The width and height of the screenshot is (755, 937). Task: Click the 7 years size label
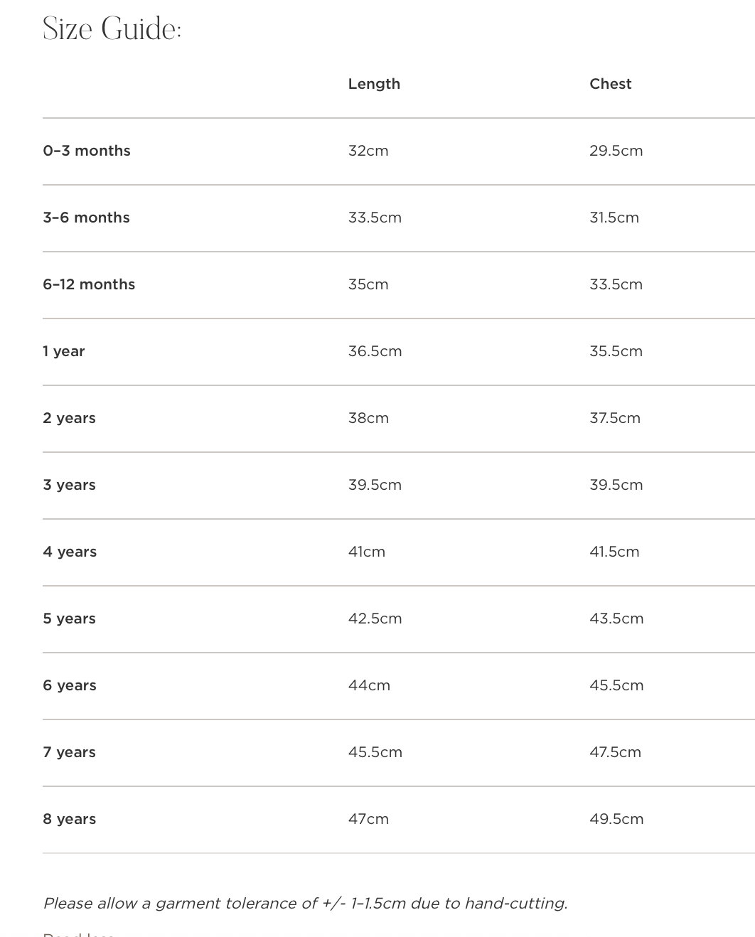(x=69, y=752)
